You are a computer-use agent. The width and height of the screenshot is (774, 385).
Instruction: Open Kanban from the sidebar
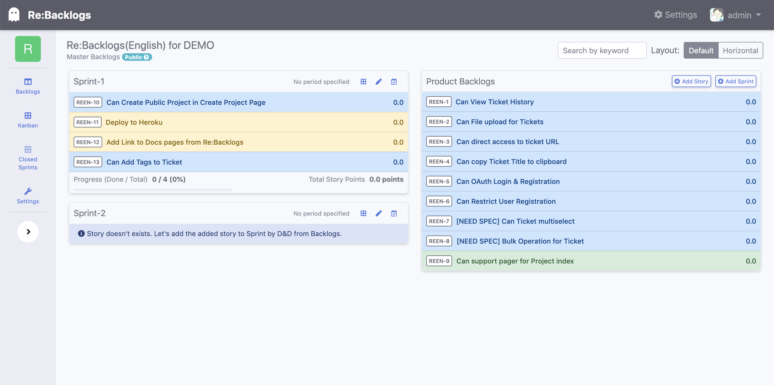point(28,120)
